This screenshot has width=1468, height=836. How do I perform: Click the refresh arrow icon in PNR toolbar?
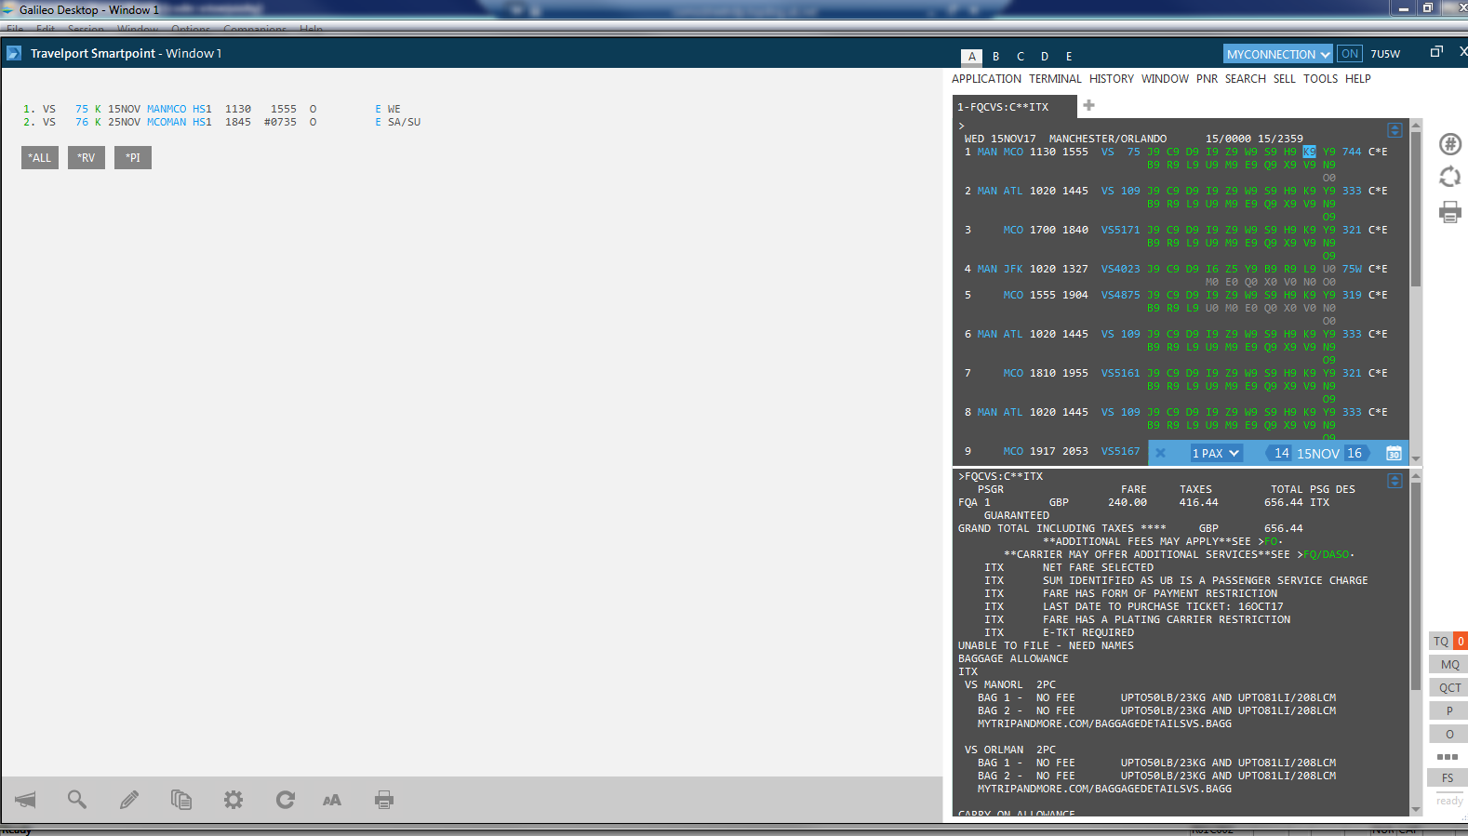pyautogui.click(x=286, y=800)
